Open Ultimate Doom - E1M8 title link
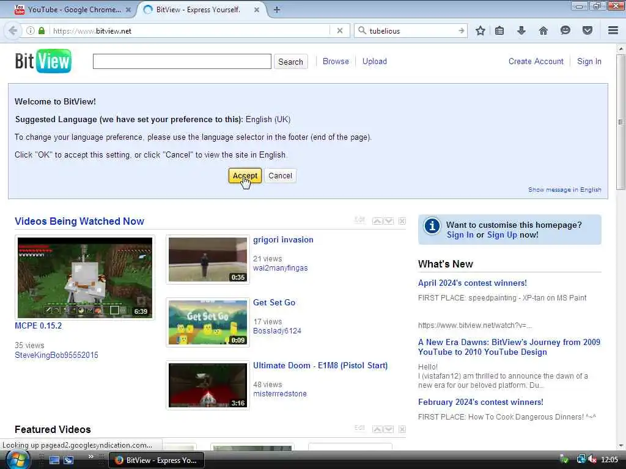 (320, 366)
